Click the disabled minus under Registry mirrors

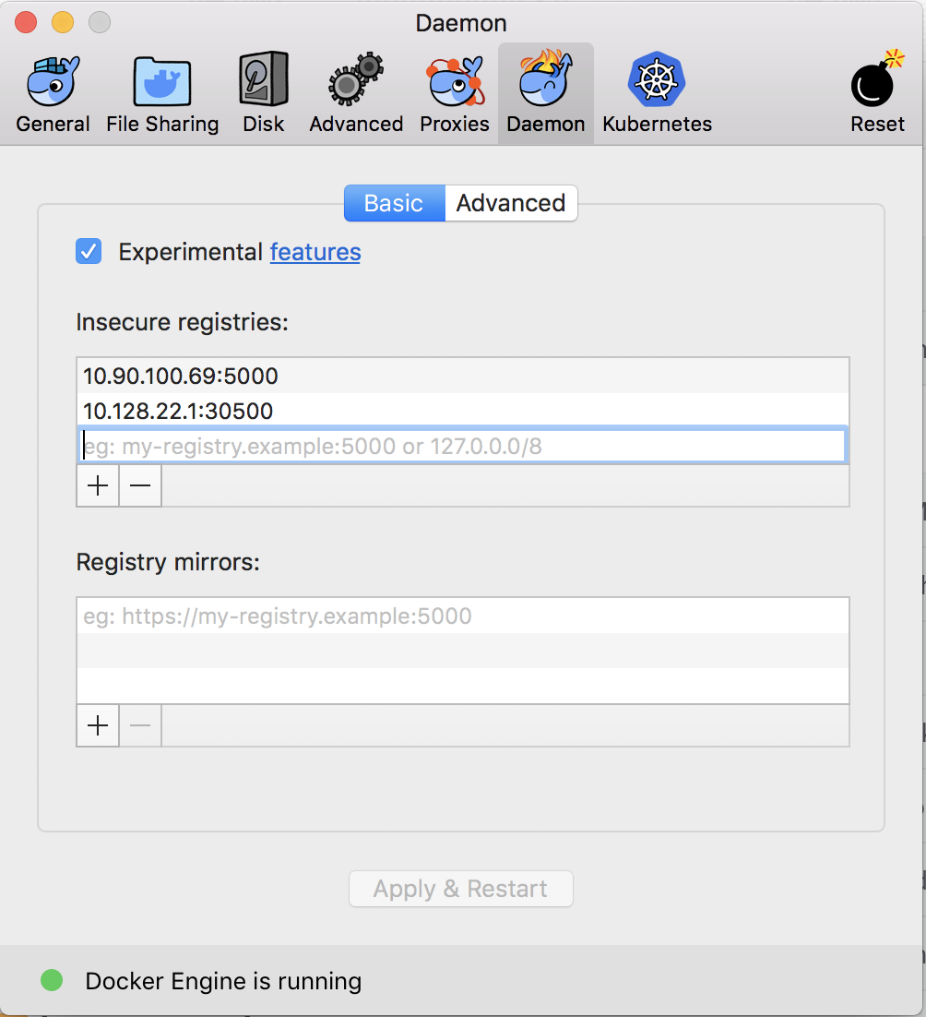point(140,725)
